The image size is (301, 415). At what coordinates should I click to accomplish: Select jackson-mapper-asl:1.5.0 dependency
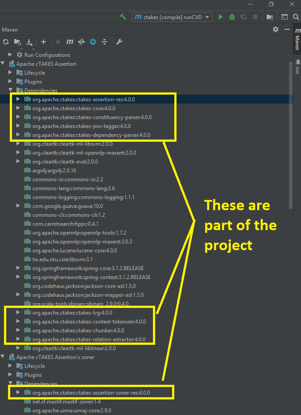click(x=88, y=295)
